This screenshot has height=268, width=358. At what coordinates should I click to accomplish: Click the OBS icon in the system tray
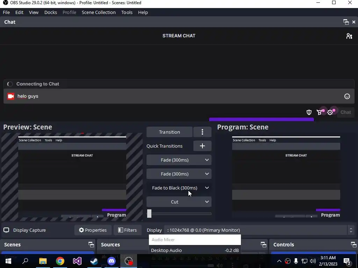(x=288, y=261)
